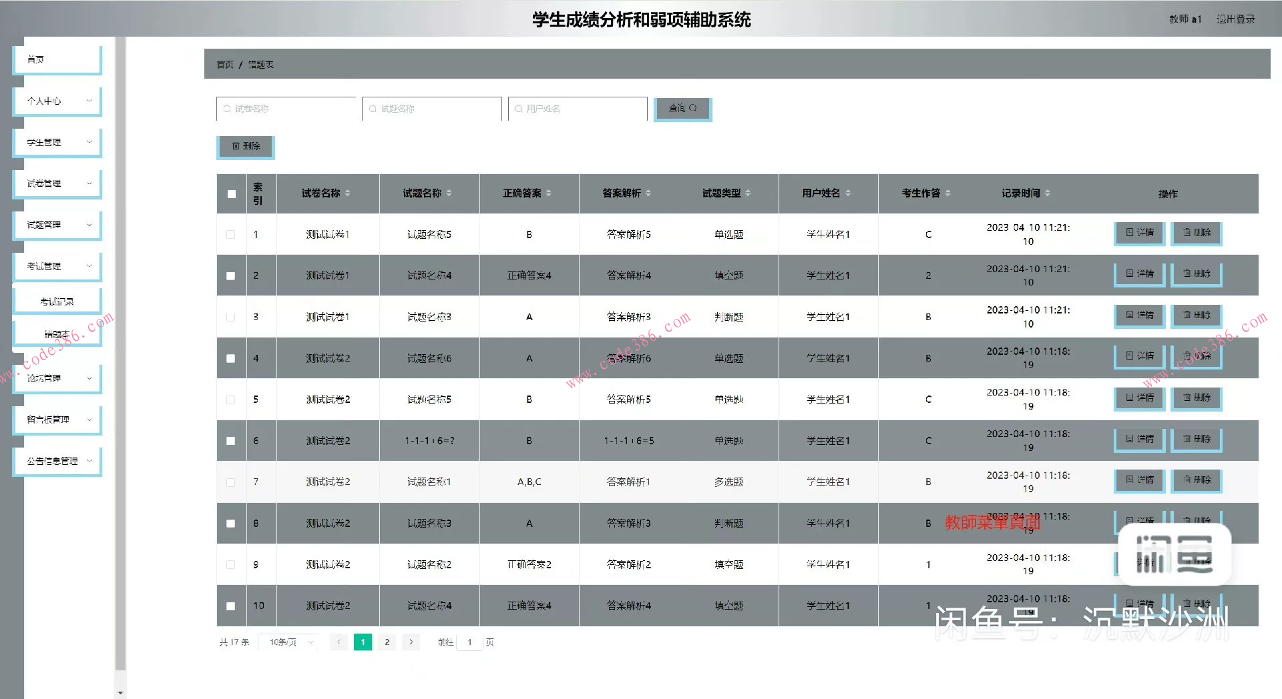This screenshot has height=699, width=1282.
Task: Click the cell 1-1-1+6=? in 试题名称 column
Action: 429,441
